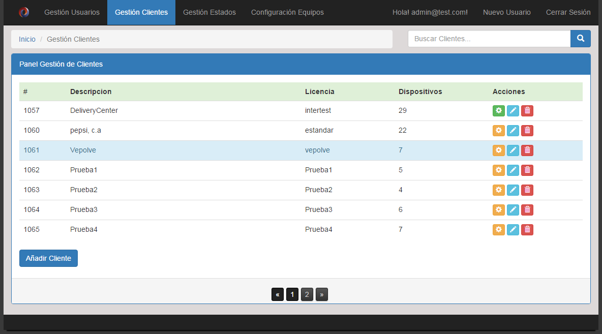This screenshot has height=334, width=602.
Task: Delete the Prueba4 client
Action: (527, 230)
